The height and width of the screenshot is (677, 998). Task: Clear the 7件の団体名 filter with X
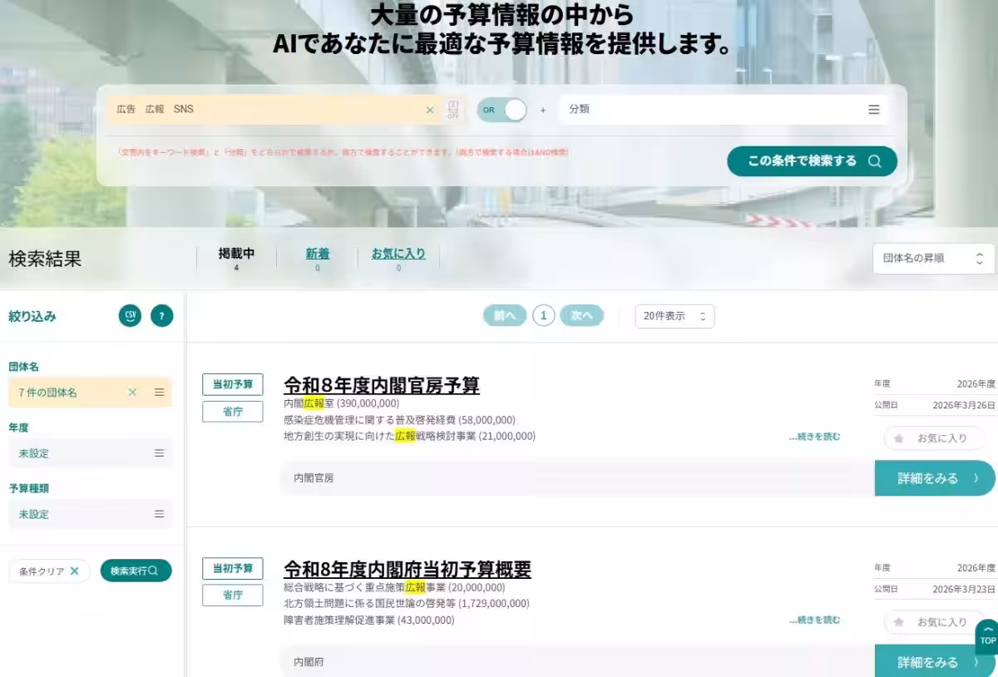coord(132,393)
